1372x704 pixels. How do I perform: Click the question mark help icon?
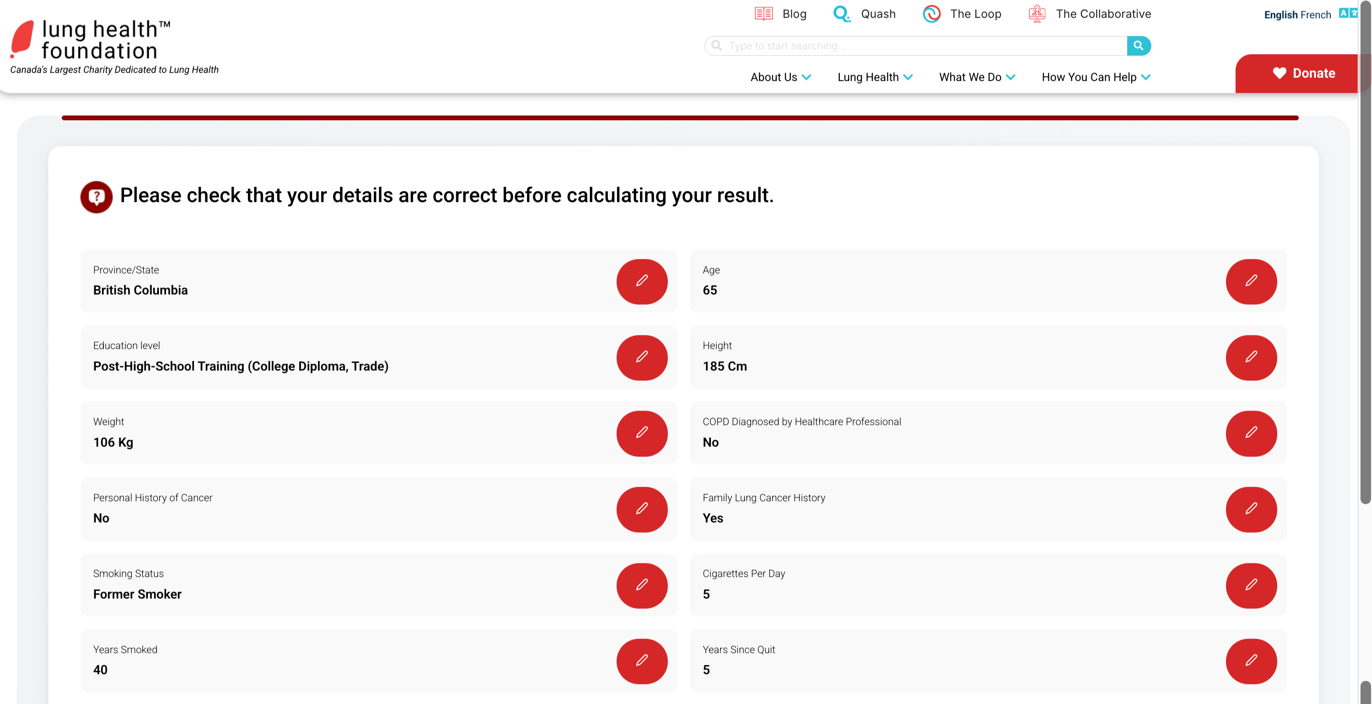click(96, 197)
